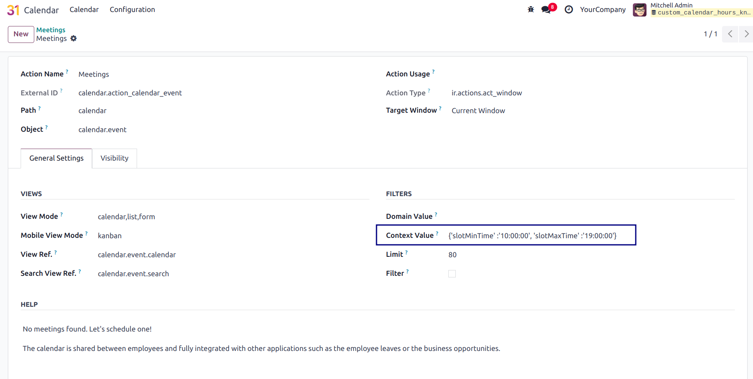Follow the Meetings breadcrumb link
Image resolution: width=753 pixels, height=379 pixels.
tap(51, 30)
